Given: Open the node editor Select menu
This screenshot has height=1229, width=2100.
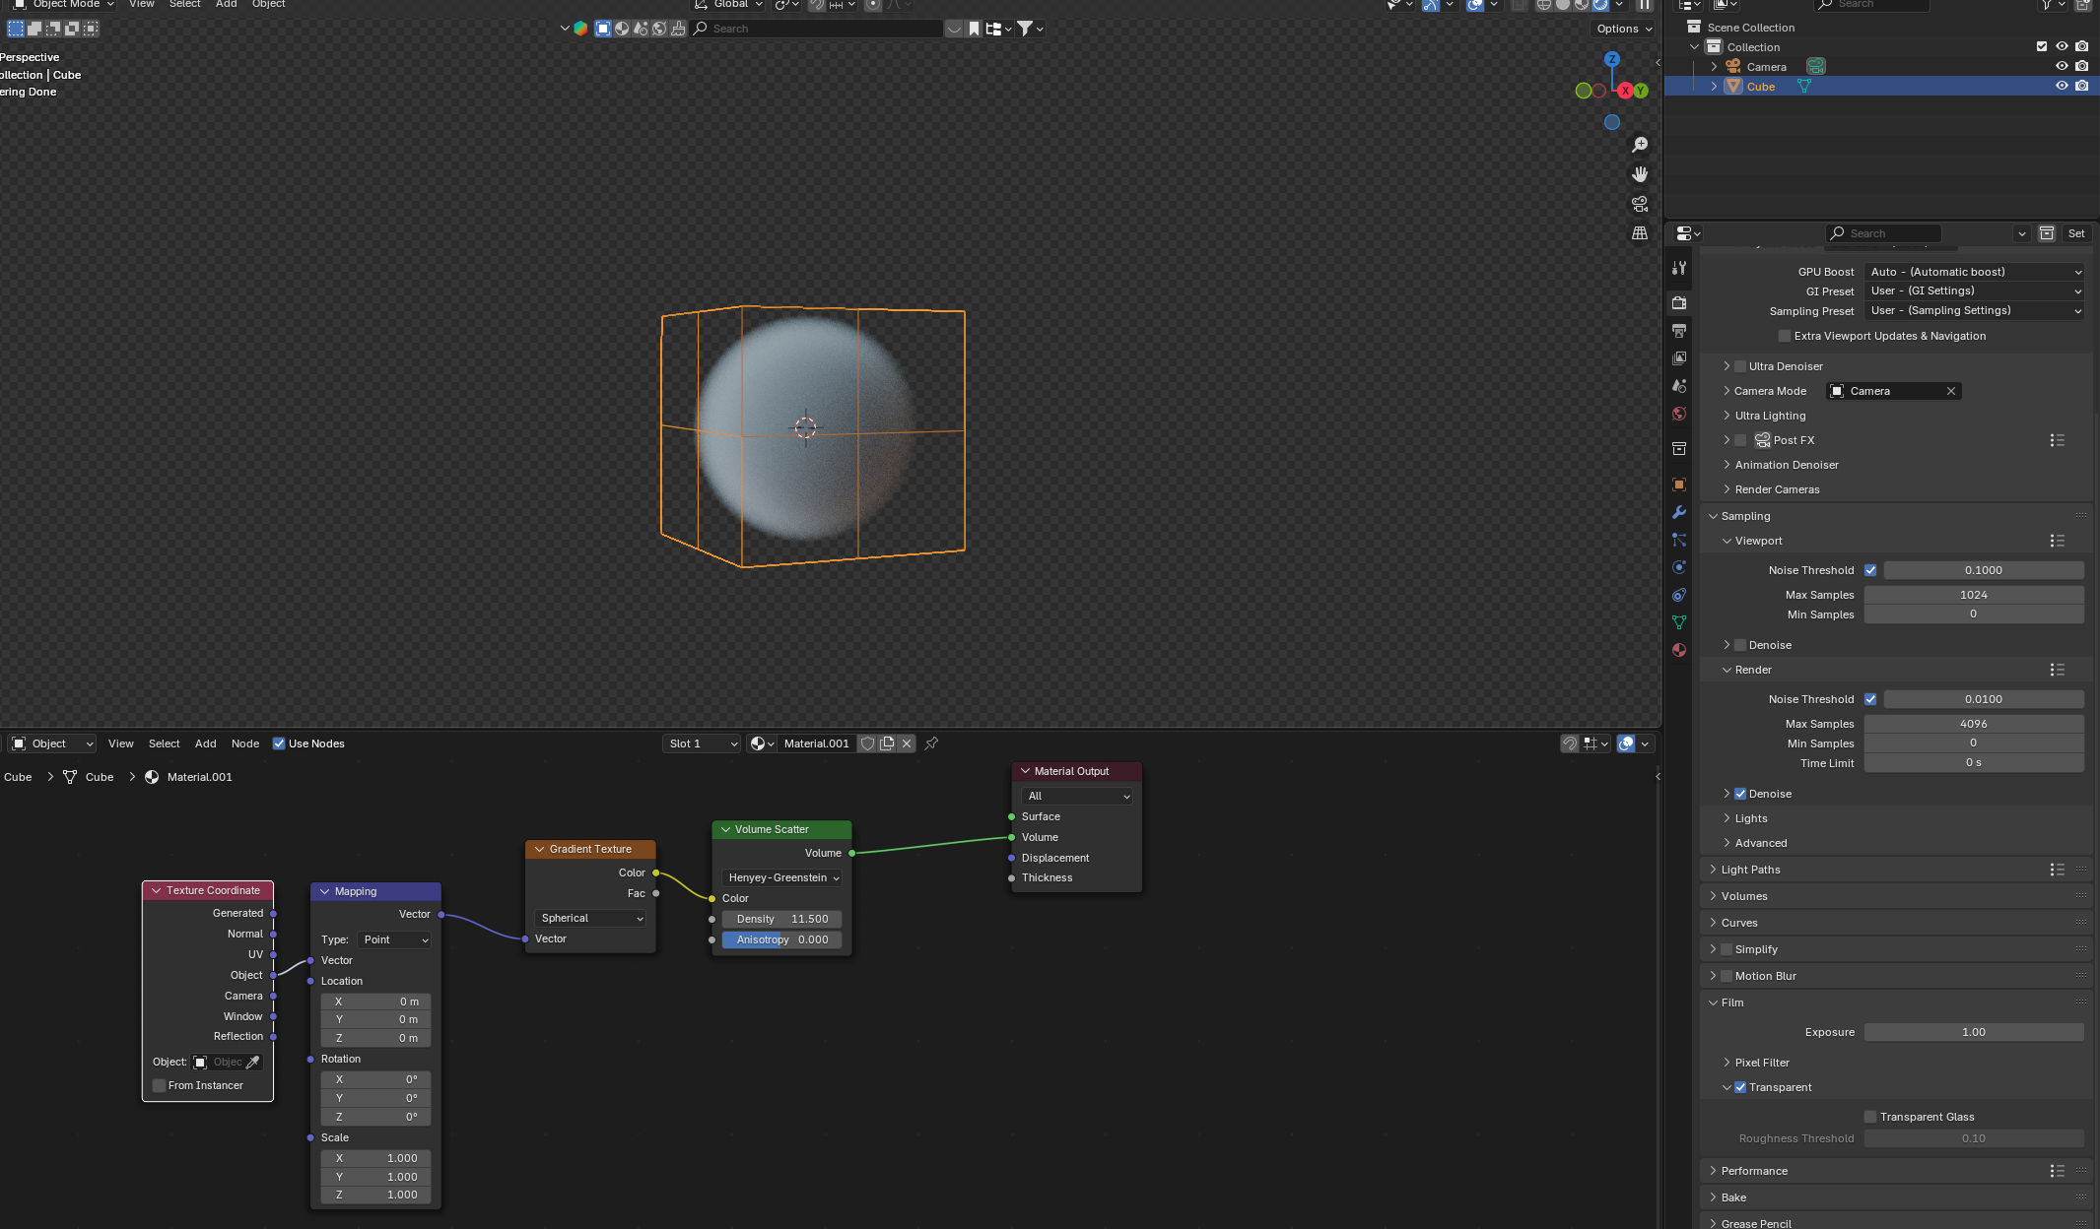Looking at the screenshot, I should (x=164, y=744).
